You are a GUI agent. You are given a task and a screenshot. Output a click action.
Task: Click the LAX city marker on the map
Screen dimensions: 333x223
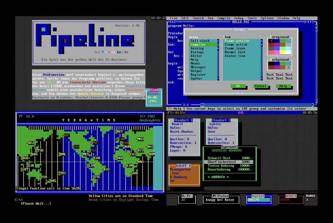pyautogui.click(x=75, y=147)
